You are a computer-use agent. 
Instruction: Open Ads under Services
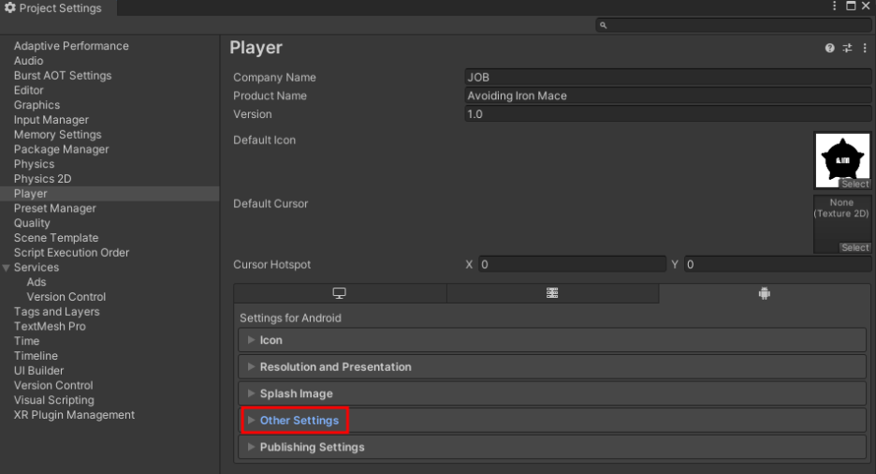36,282
